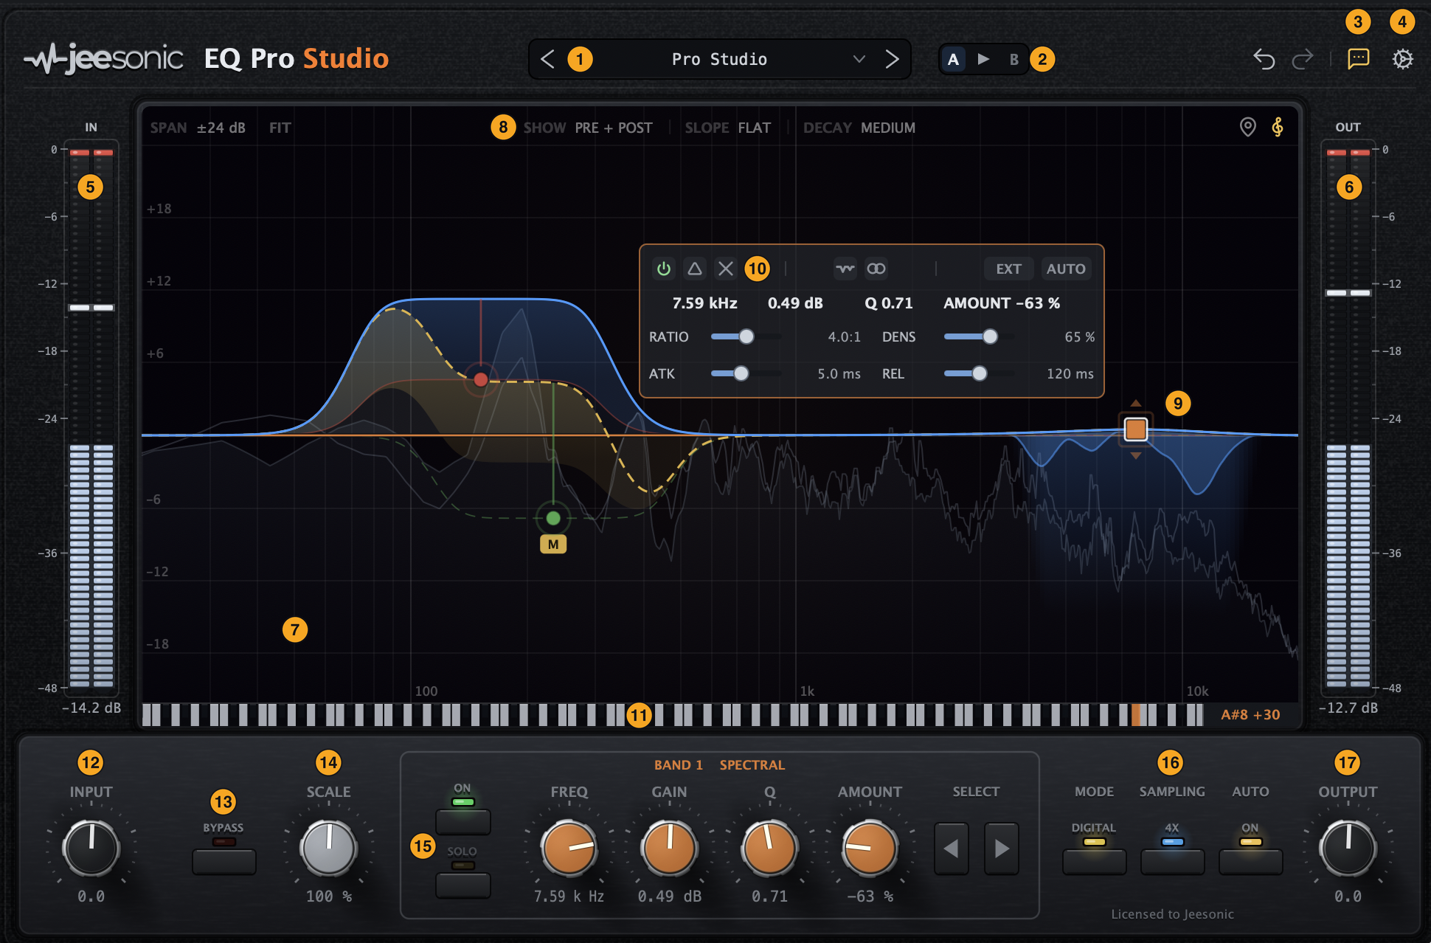Image resolution: width=1431 pixels, height=943 pixels.
Task: Toggle AUTO button in band popup
Action: pos(1066,269)
